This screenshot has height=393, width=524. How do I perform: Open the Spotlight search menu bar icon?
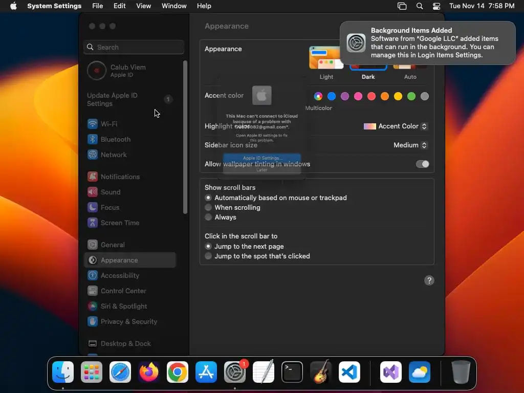(420, 6)
